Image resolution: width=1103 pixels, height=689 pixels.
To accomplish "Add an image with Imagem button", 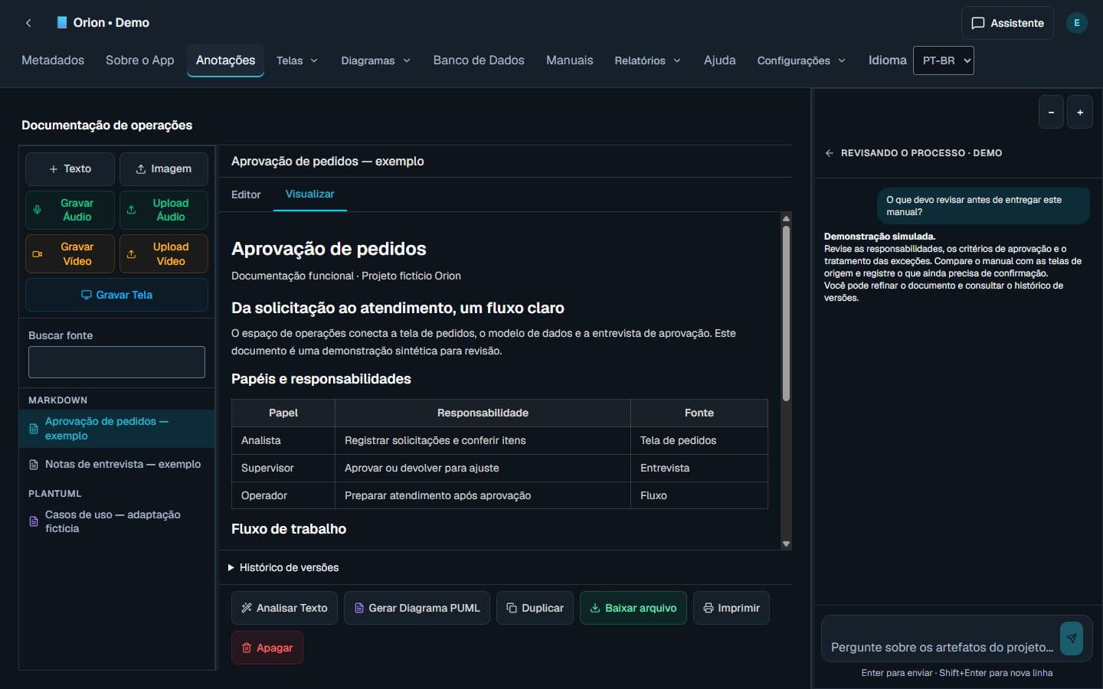I will tap(164, 168).
